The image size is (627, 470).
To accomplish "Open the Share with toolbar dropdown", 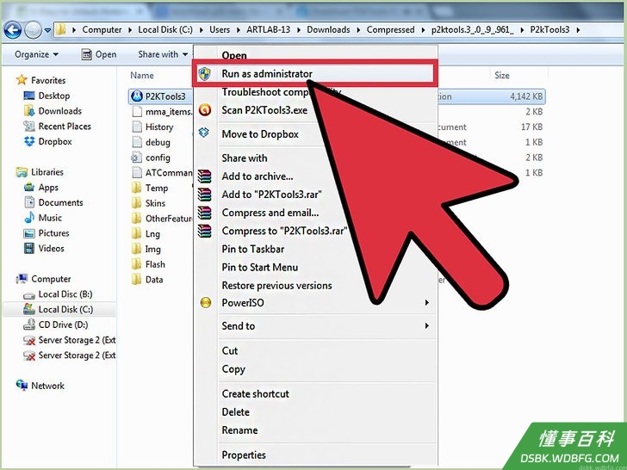I will 163,54.
